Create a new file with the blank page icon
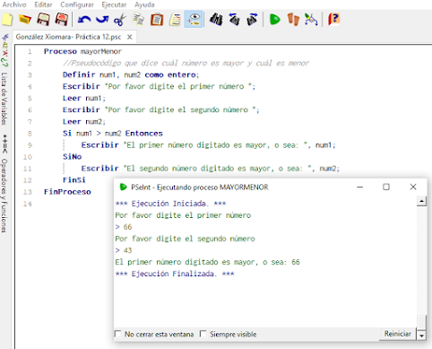This screenshot has height=349, width=432. [7, 20]
